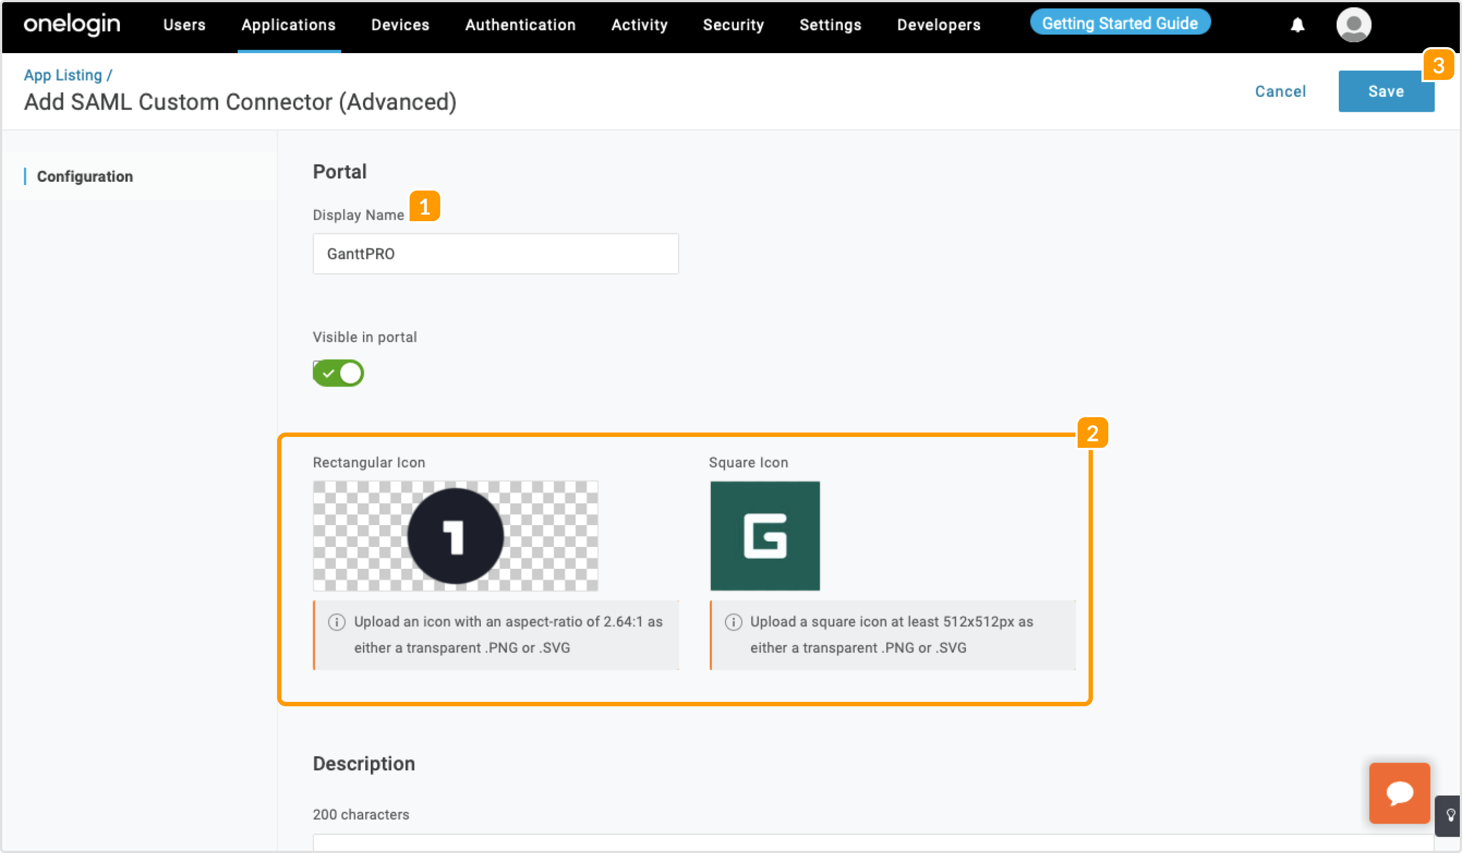Click the green G square icon

click(x=764, y=535)
